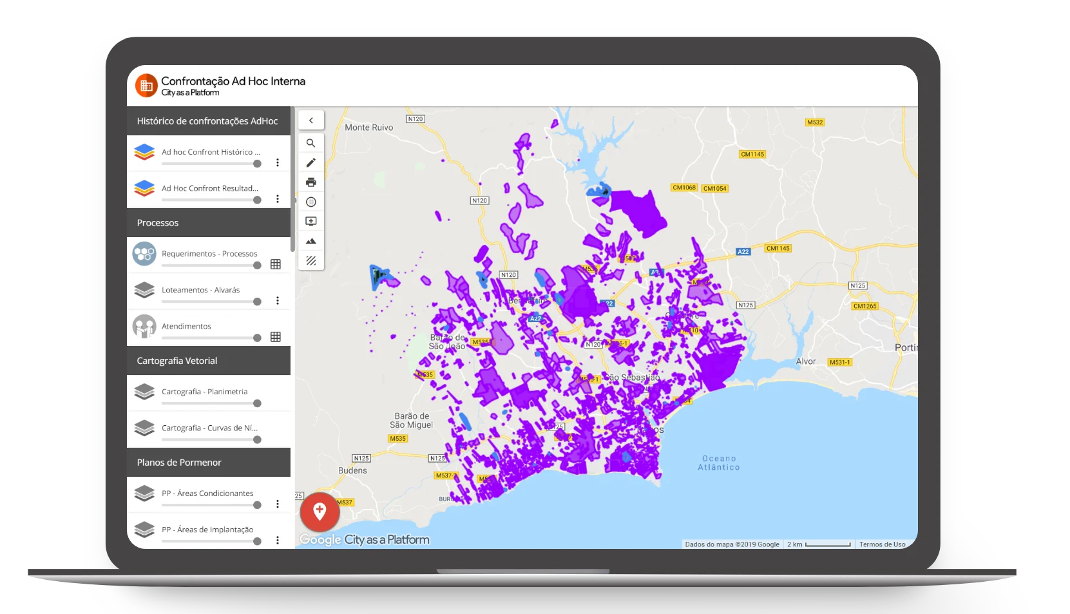Toggle visibility of Ad hoc Confront Histórico layer

(256, 164)
